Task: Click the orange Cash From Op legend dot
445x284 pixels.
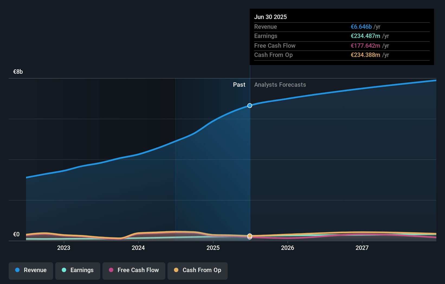Action: click(176, 270)
